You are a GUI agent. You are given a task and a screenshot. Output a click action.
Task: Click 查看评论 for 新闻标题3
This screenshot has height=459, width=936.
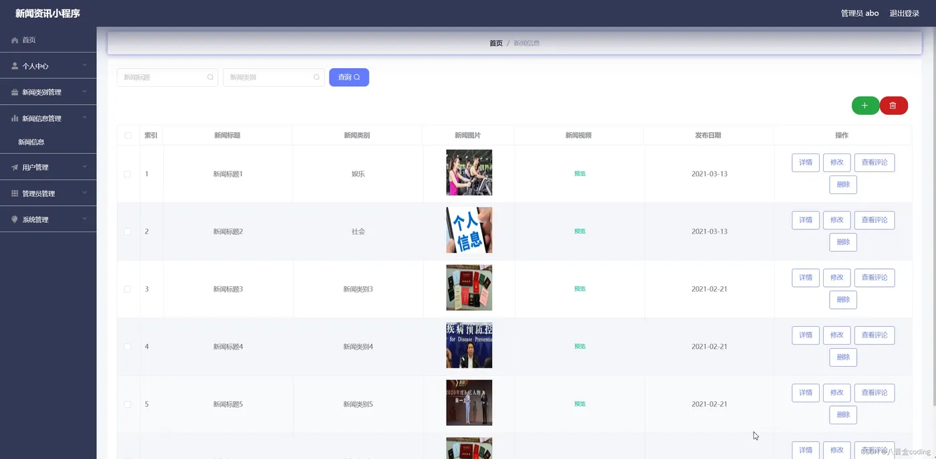click(874, 278)
